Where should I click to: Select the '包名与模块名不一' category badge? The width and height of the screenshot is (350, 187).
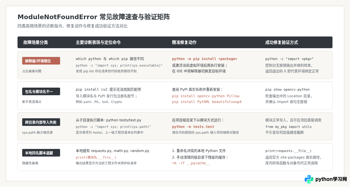(x=41, y=91)
